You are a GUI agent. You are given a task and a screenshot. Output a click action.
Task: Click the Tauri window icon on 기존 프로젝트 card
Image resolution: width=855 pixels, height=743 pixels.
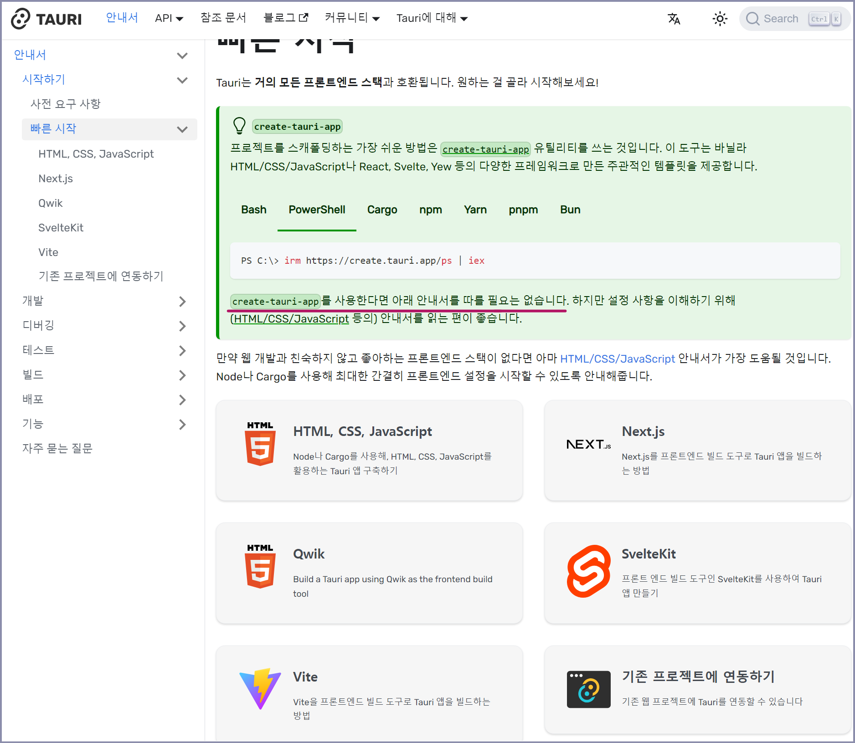click(588, 689)
